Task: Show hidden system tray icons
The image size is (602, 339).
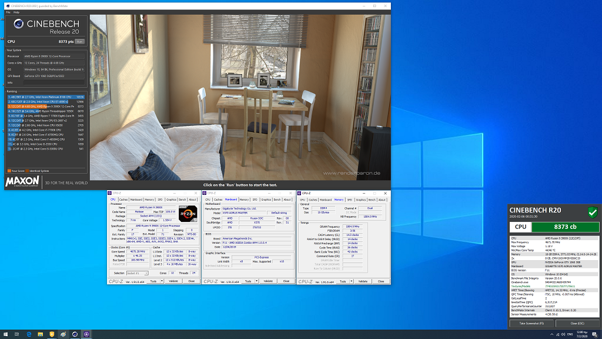Action: tap(551, 334)
